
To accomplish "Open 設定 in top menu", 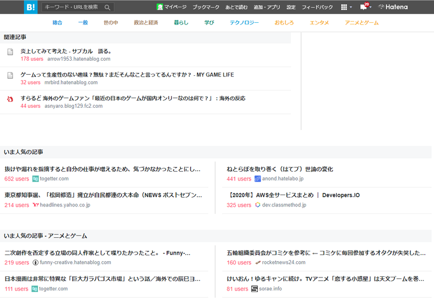I will click(x=291, y=7).
